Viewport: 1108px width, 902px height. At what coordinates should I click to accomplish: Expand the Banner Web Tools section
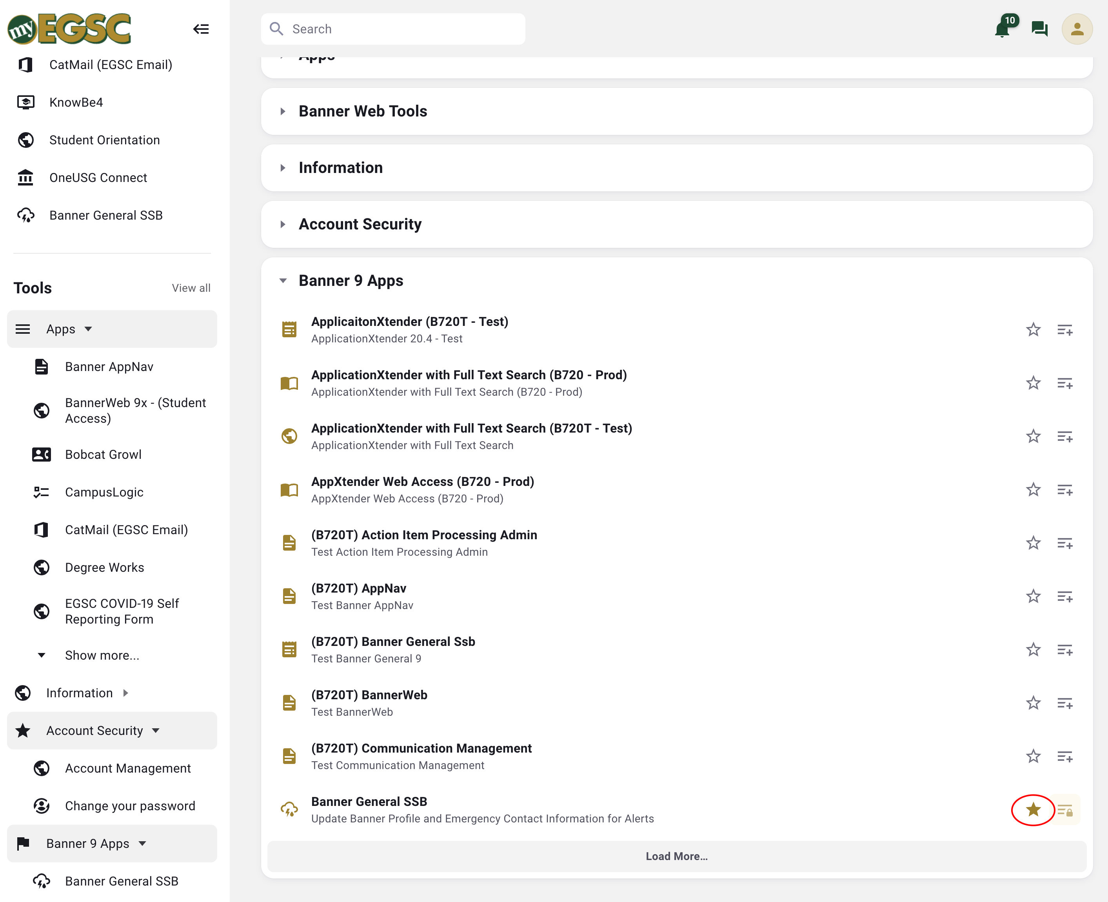point(283,111)
